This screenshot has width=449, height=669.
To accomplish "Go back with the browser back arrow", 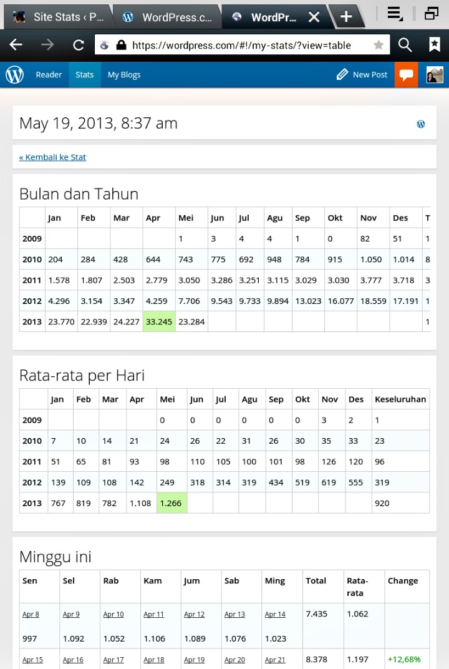I will [x=16, y=44].
